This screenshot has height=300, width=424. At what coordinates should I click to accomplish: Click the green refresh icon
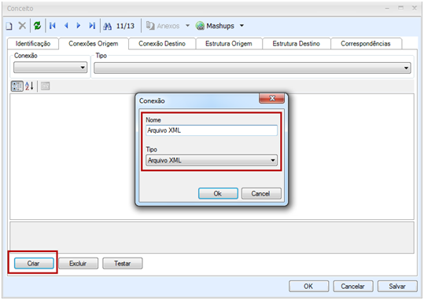tap(37, 26)
